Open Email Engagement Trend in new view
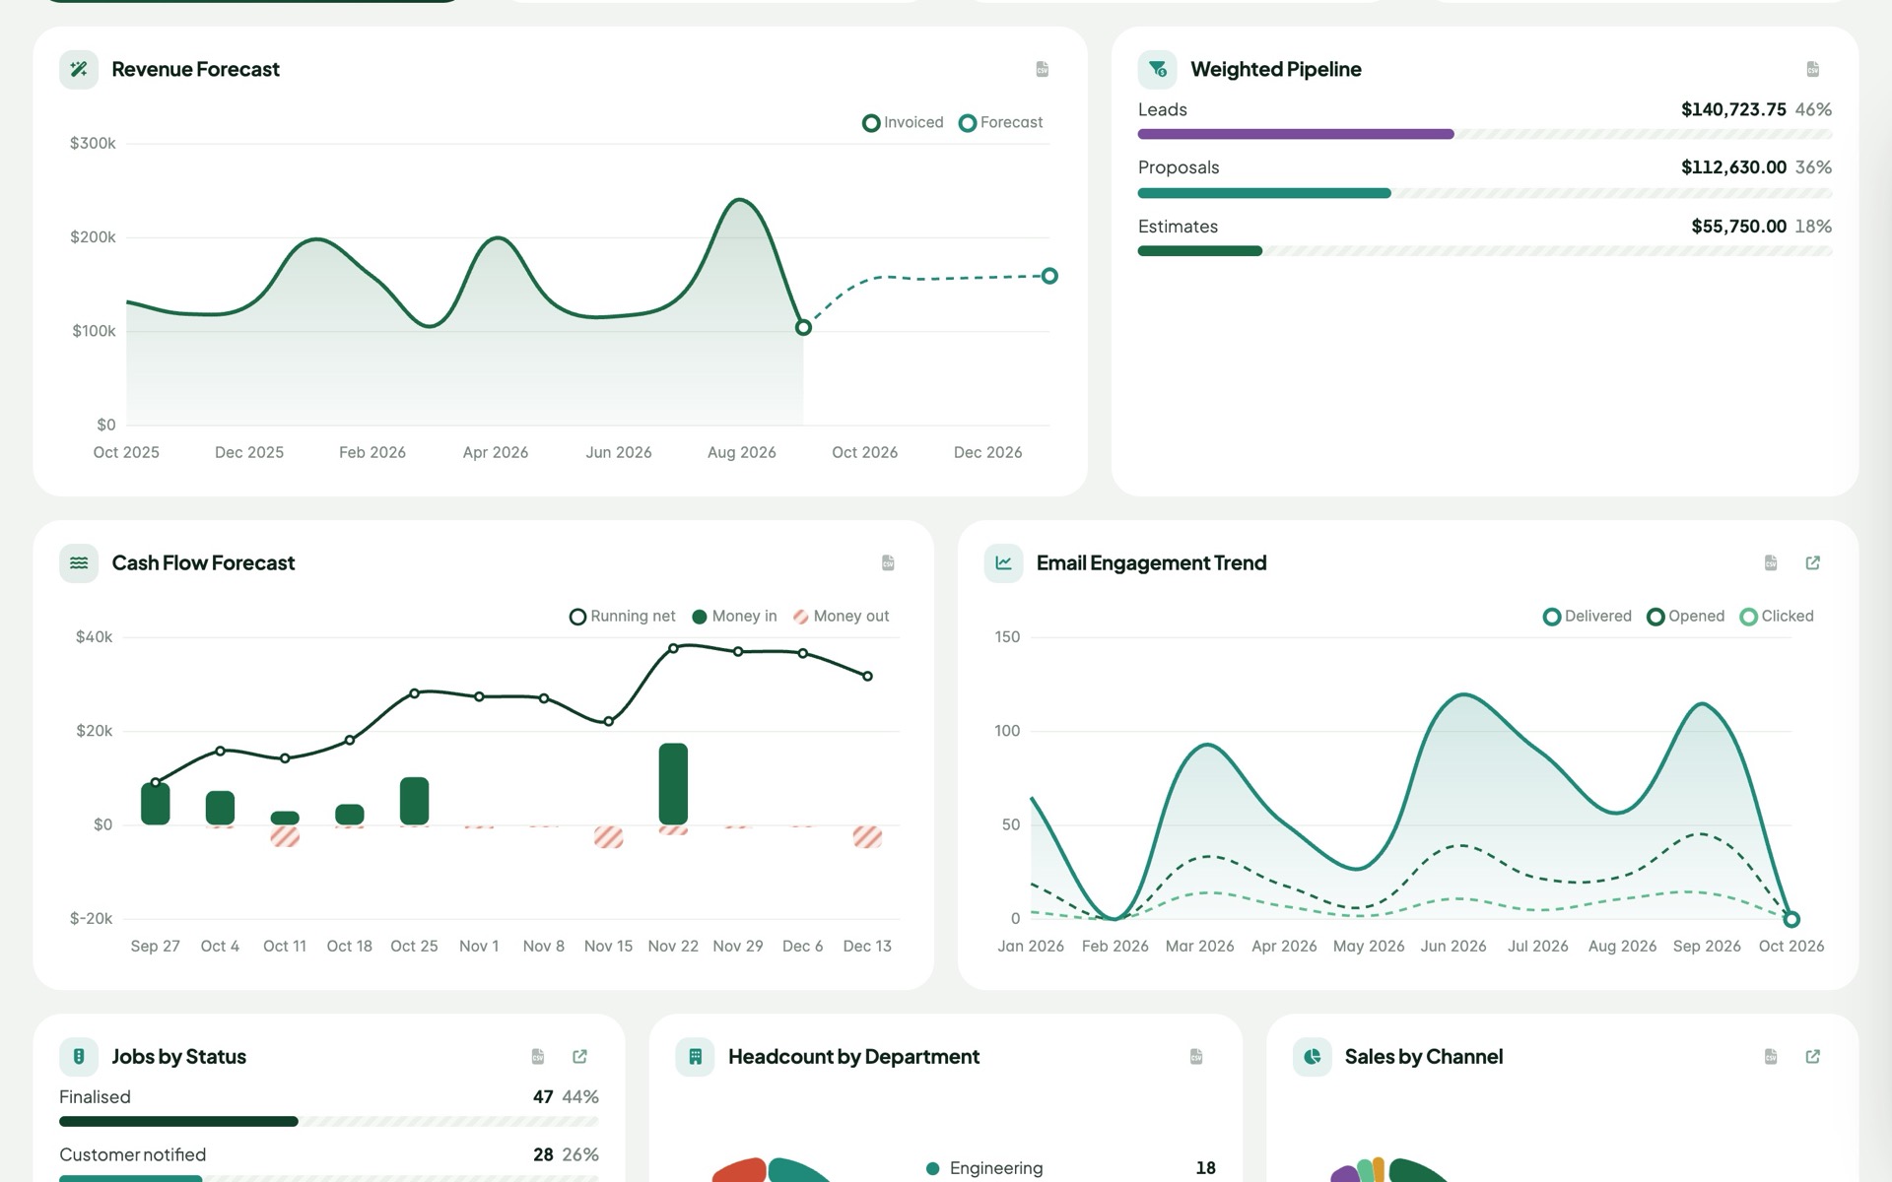The height and width of the screenshot is (1182, 1892). pyautogui.click(x=1812, y=562)
